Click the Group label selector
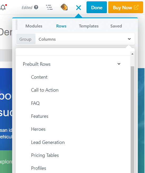The height and width of the screenshot is (173, 145). pos(26,39)
